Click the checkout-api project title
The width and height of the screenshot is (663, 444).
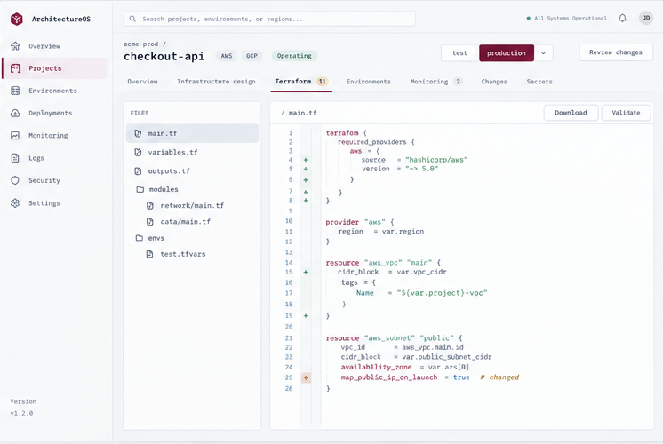(x=164, y=56)
